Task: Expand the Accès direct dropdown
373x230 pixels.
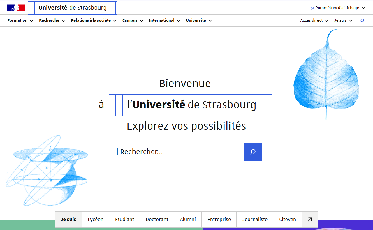Action: (314, 20)
